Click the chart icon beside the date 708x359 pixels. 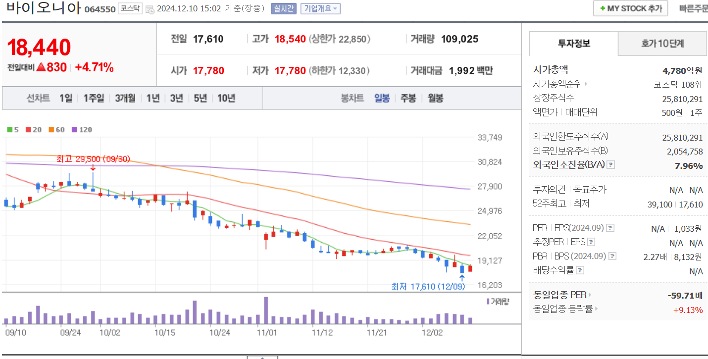(x=151, y=9)
